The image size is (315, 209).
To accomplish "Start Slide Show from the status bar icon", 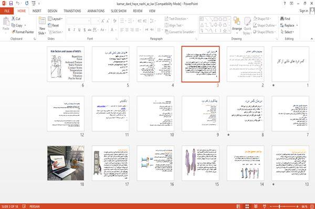I will tap(265, 206).
